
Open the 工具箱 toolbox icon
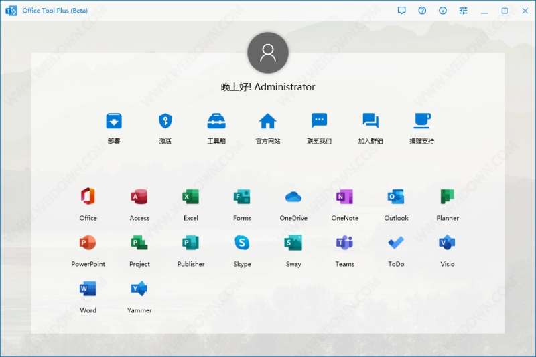[216, 121]
